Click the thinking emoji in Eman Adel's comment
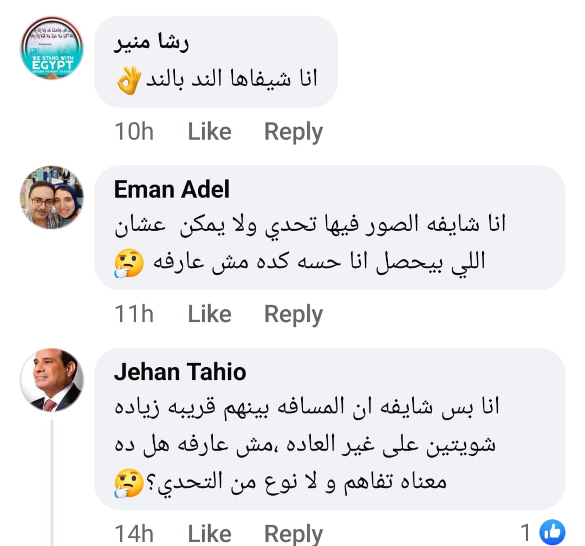This screenshot has height=546, width=585. [x=128, y=263]
